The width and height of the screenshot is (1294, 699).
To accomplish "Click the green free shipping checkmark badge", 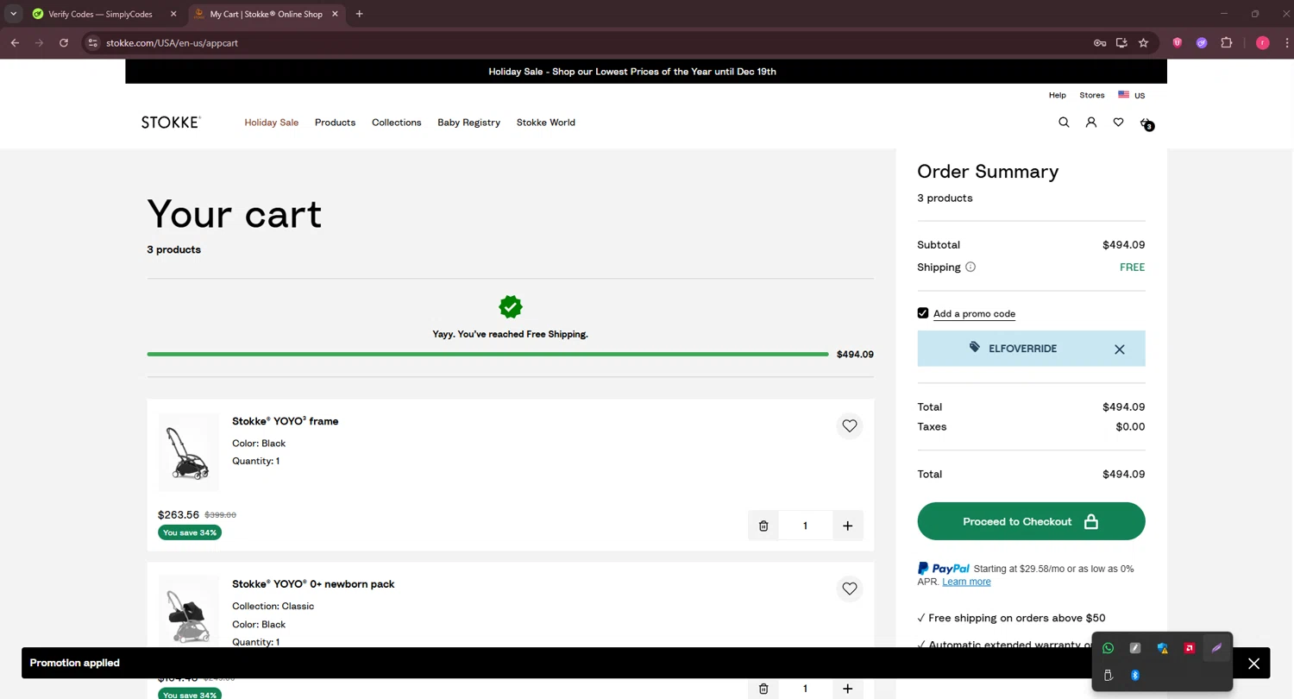I will point(510,307).
